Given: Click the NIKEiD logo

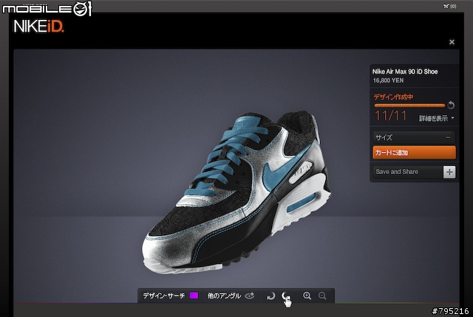Looking at the screenshot, I should pos(38,27).
